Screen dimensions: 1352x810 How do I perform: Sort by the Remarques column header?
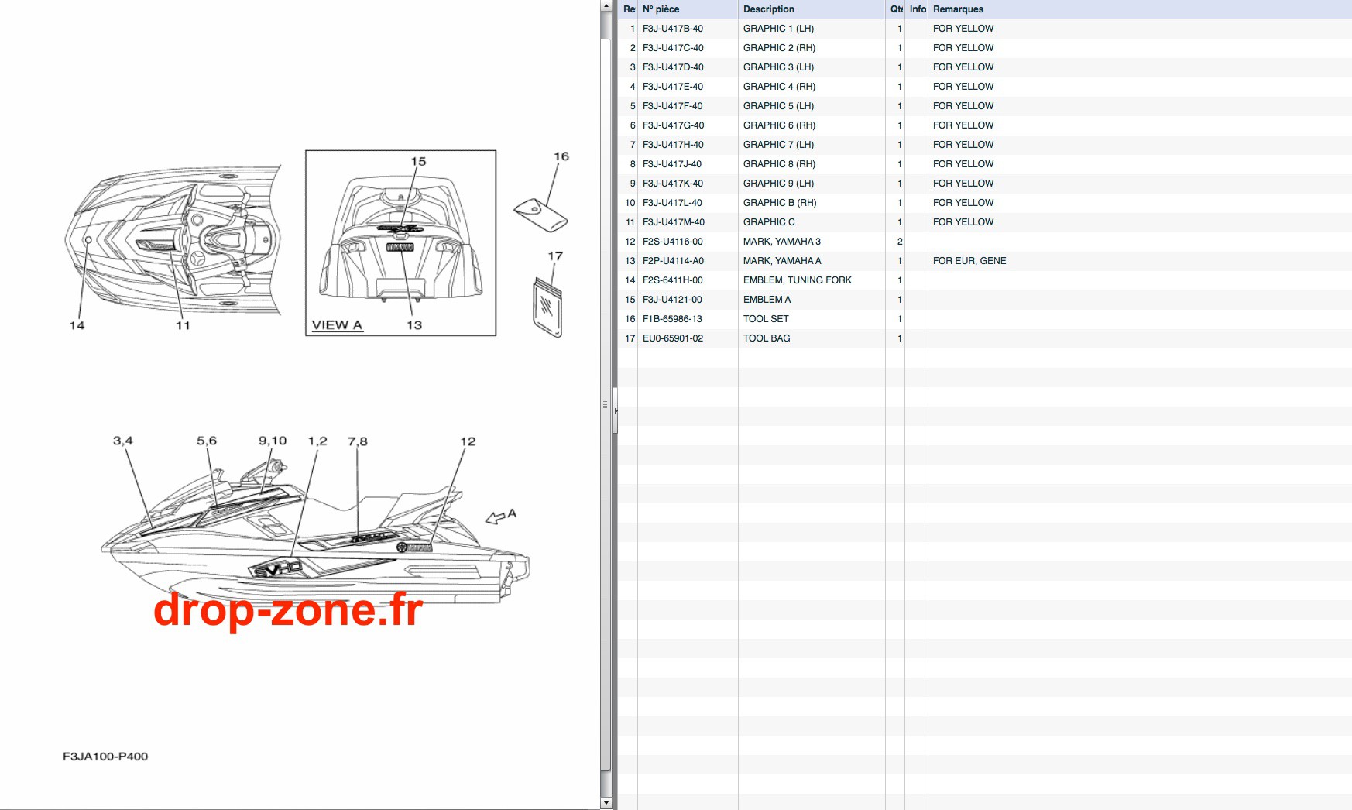(x=1140, y=9)
